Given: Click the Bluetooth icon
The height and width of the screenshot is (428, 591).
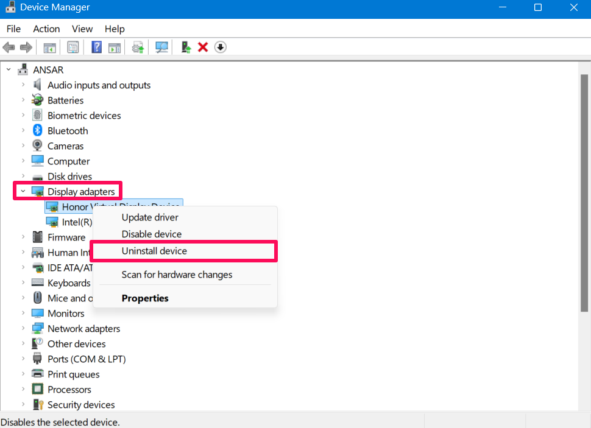Looking at the screenshot, I should [37, 130].
